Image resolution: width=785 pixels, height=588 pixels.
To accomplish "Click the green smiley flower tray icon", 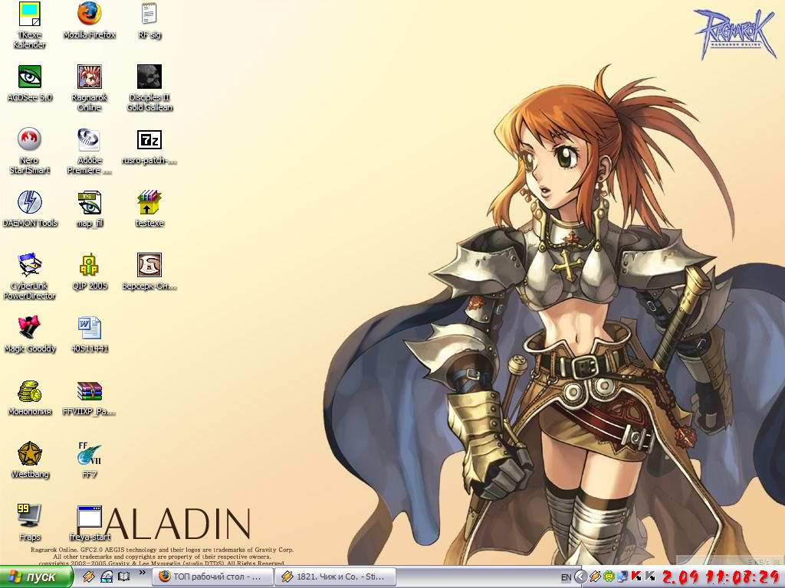I will [609, 577].
